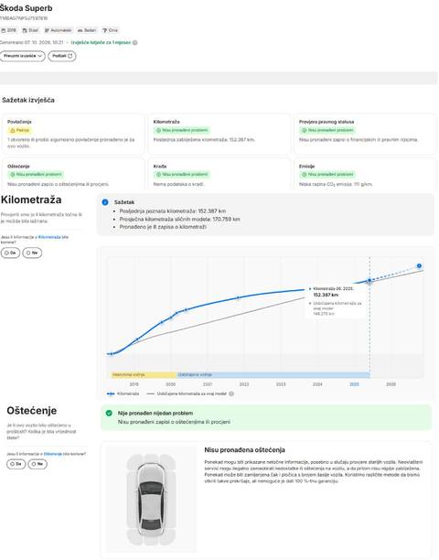Click the car top-view damage diagram
Image resolution: width=439 pixels, height=560 pixels.
[151, 499]
